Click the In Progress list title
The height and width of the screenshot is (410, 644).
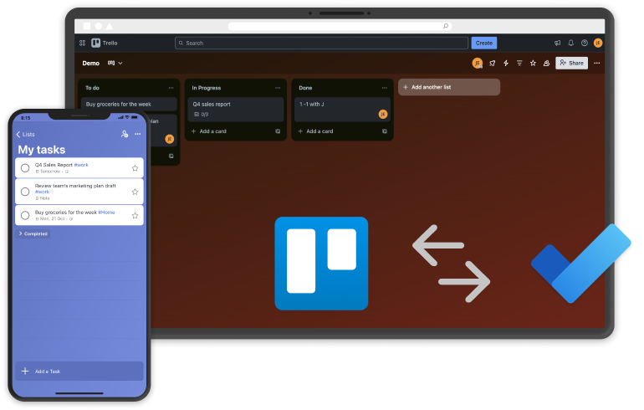(x=207, y=88)
